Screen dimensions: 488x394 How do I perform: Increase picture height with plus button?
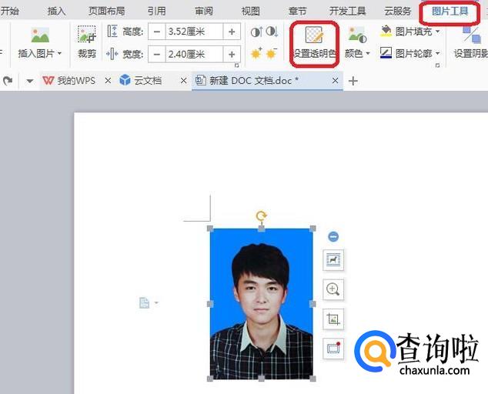(x=232, y=32)
